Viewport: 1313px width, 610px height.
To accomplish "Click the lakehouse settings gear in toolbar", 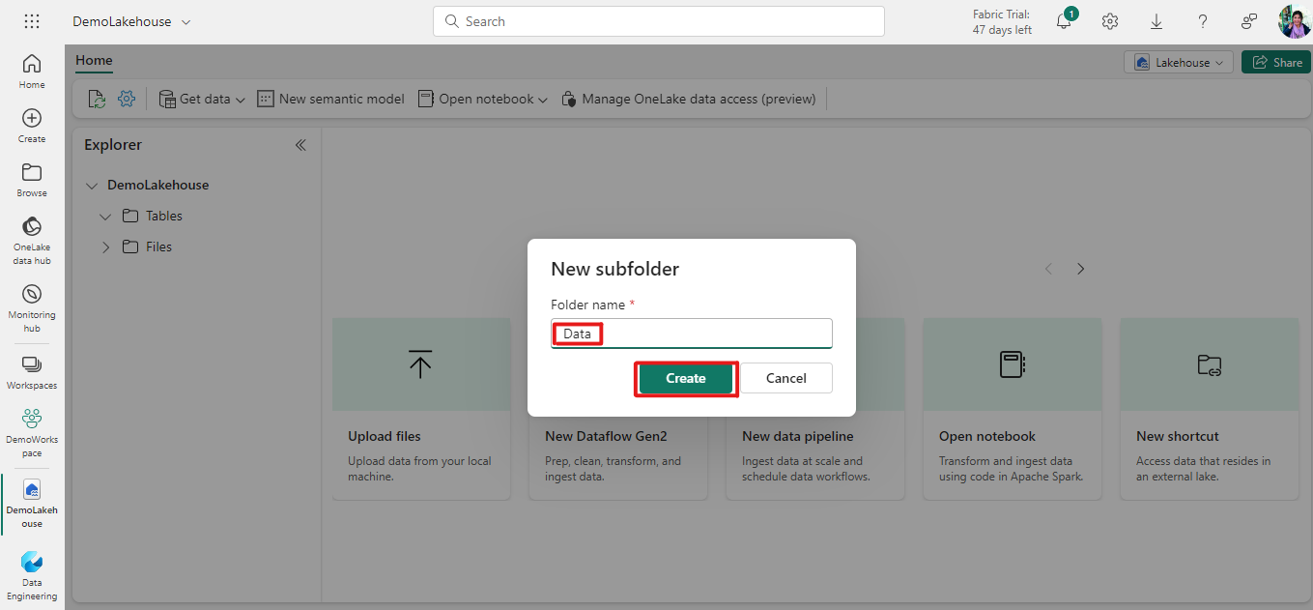I will (x=126, y=99).
